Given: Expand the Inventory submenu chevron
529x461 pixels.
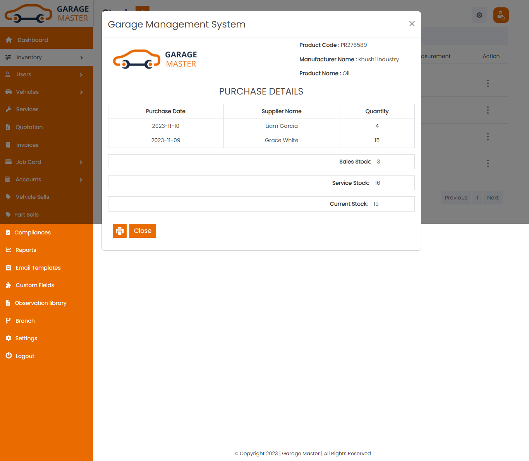Looking at the screenshot, I should point(81,58).
